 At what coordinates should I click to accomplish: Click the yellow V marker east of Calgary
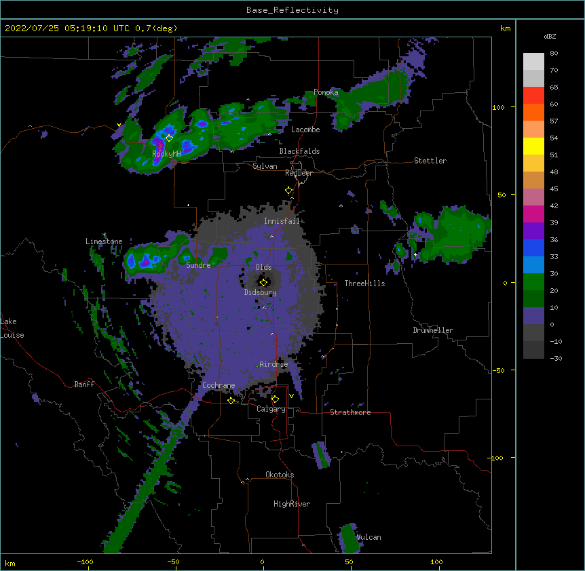(291, 396)
